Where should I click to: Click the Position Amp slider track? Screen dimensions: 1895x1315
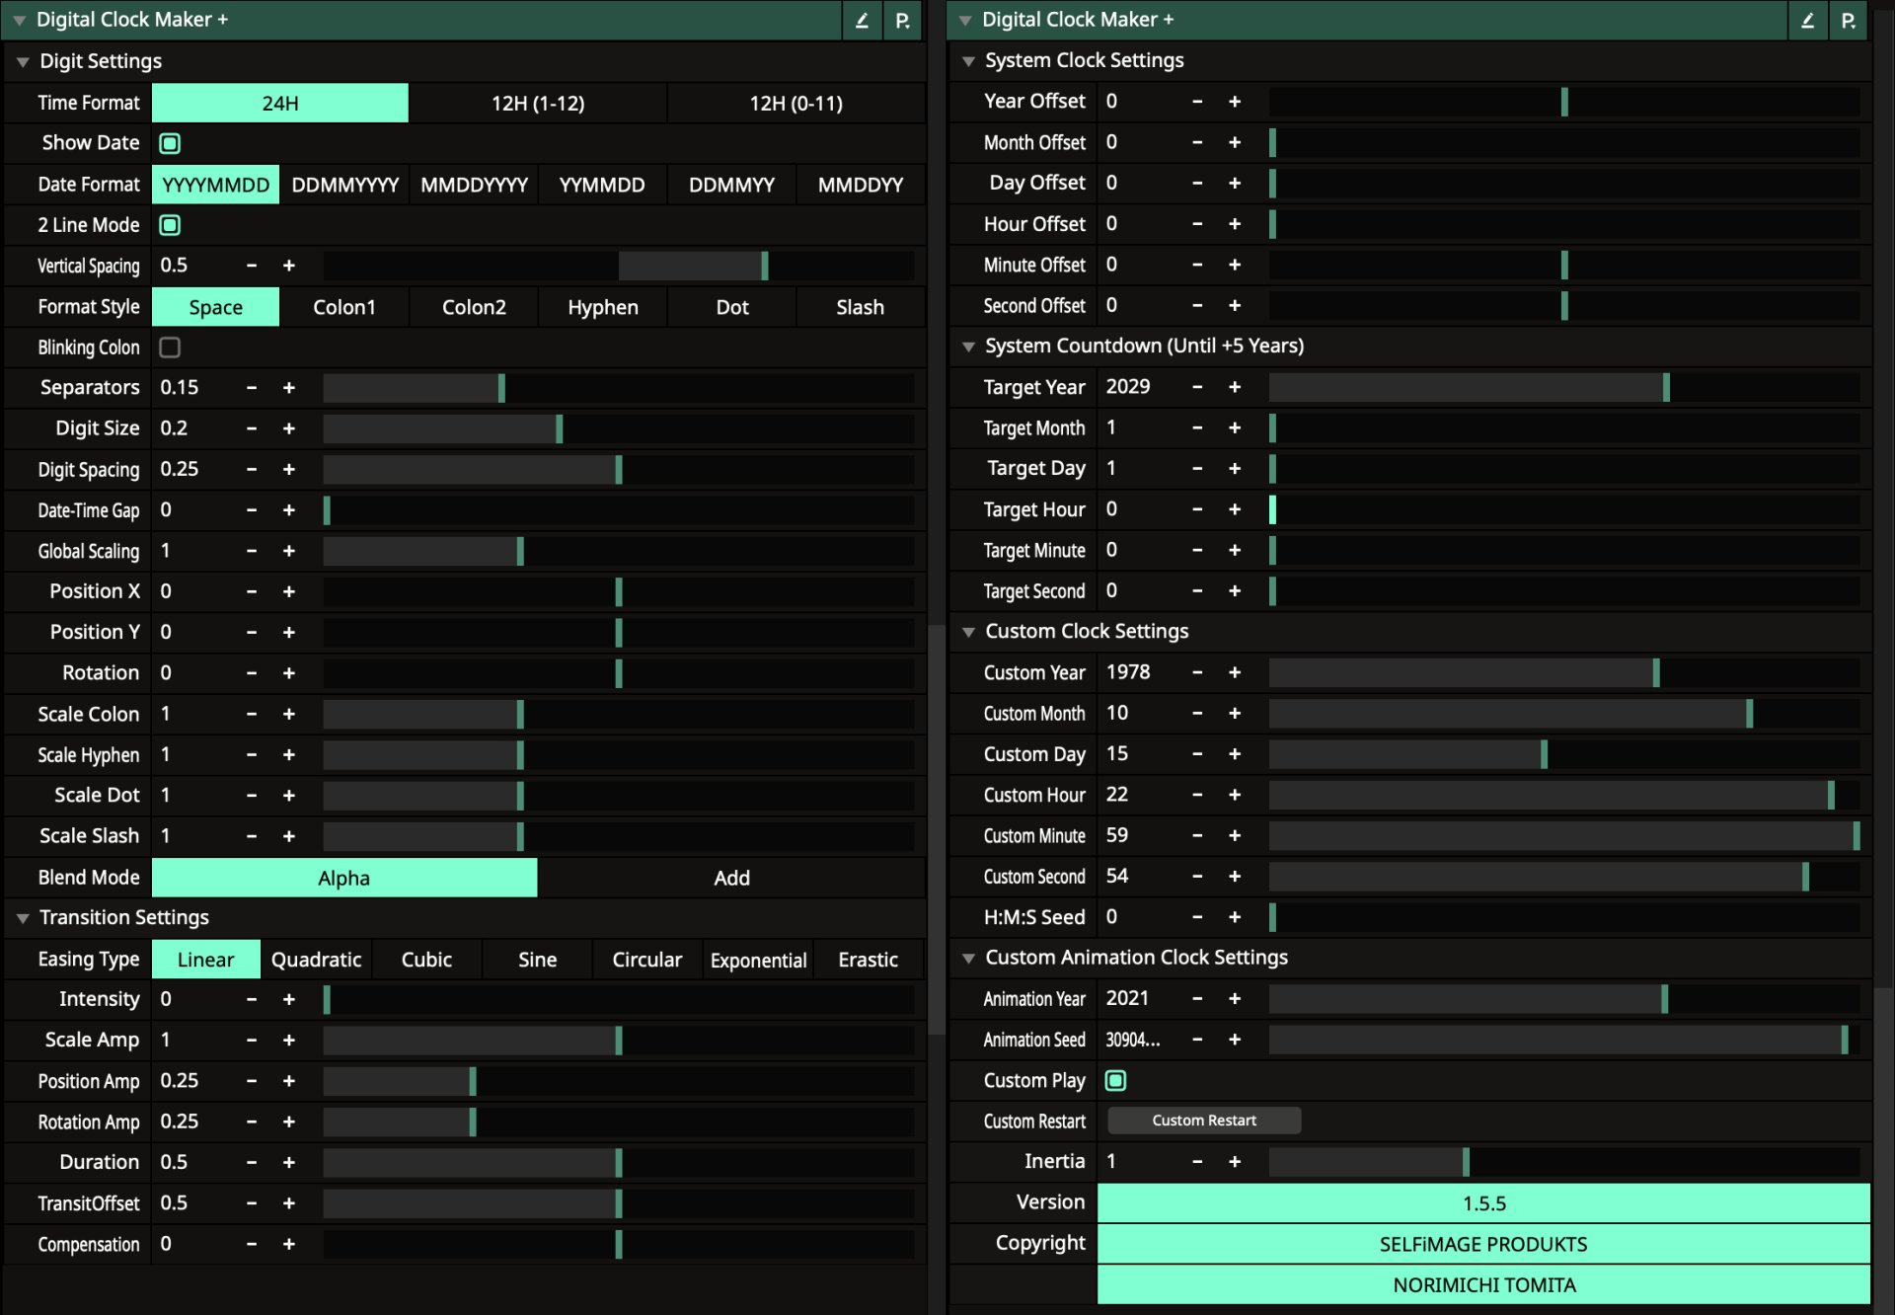619,1081
